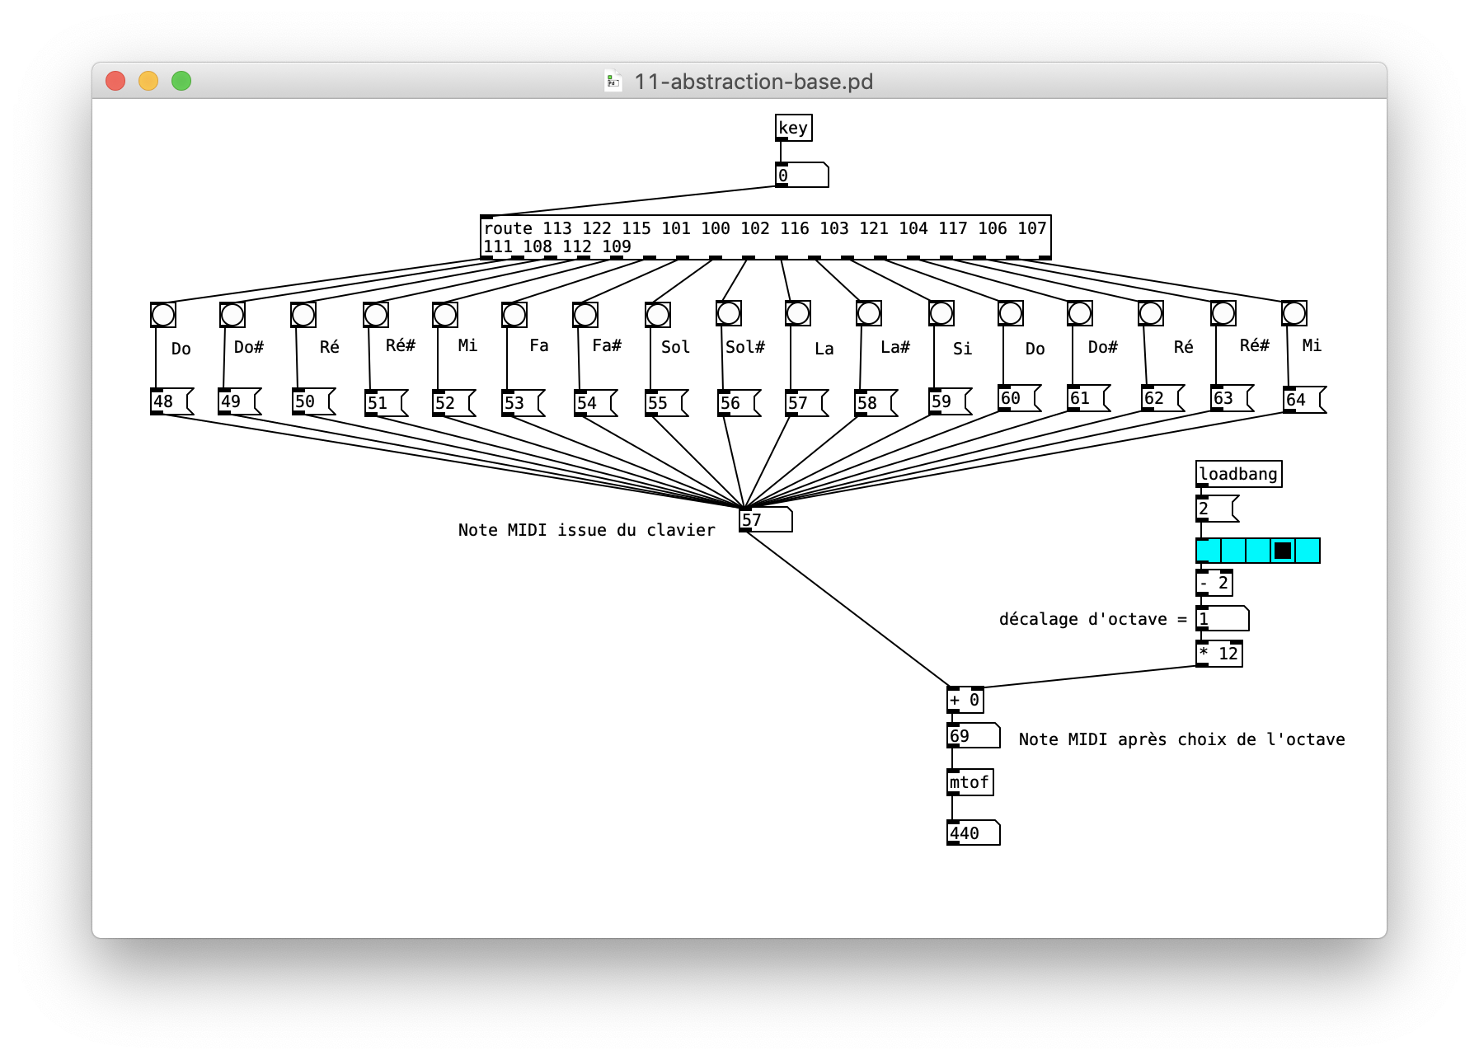Trigger the bang above message 52
Screen dimensions: 1479x1060
[x=445, y=315]
